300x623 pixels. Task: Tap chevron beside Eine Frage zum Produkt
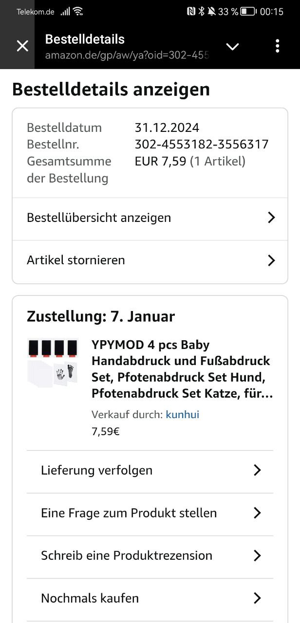point(258,513)
